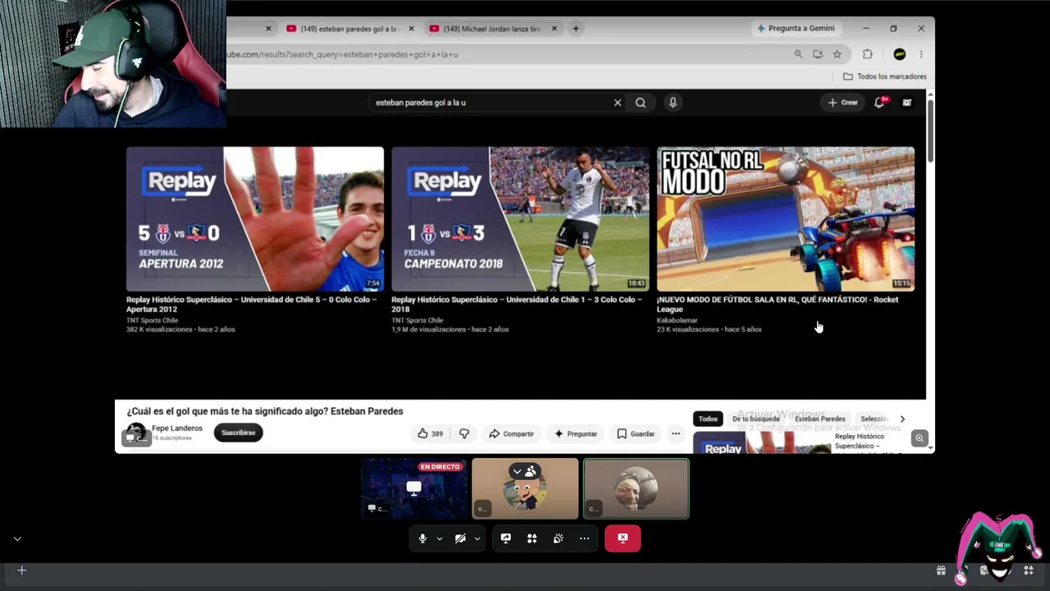
Task: Dislike the Esteban Paredes video
Action: pyautogui.click(x=464, y=433)
